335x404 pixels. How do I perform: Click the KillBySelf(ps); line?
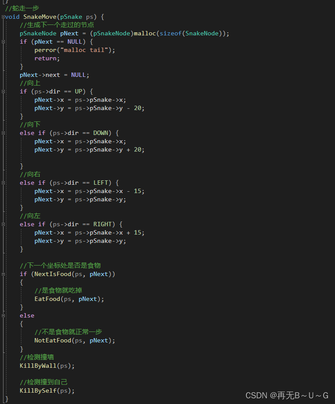[x=47, y=390]
